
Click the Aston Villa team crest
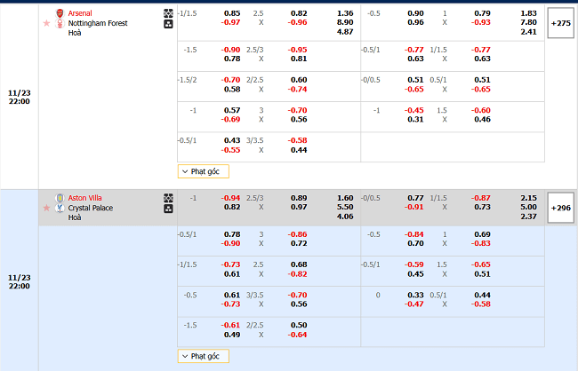60,198
